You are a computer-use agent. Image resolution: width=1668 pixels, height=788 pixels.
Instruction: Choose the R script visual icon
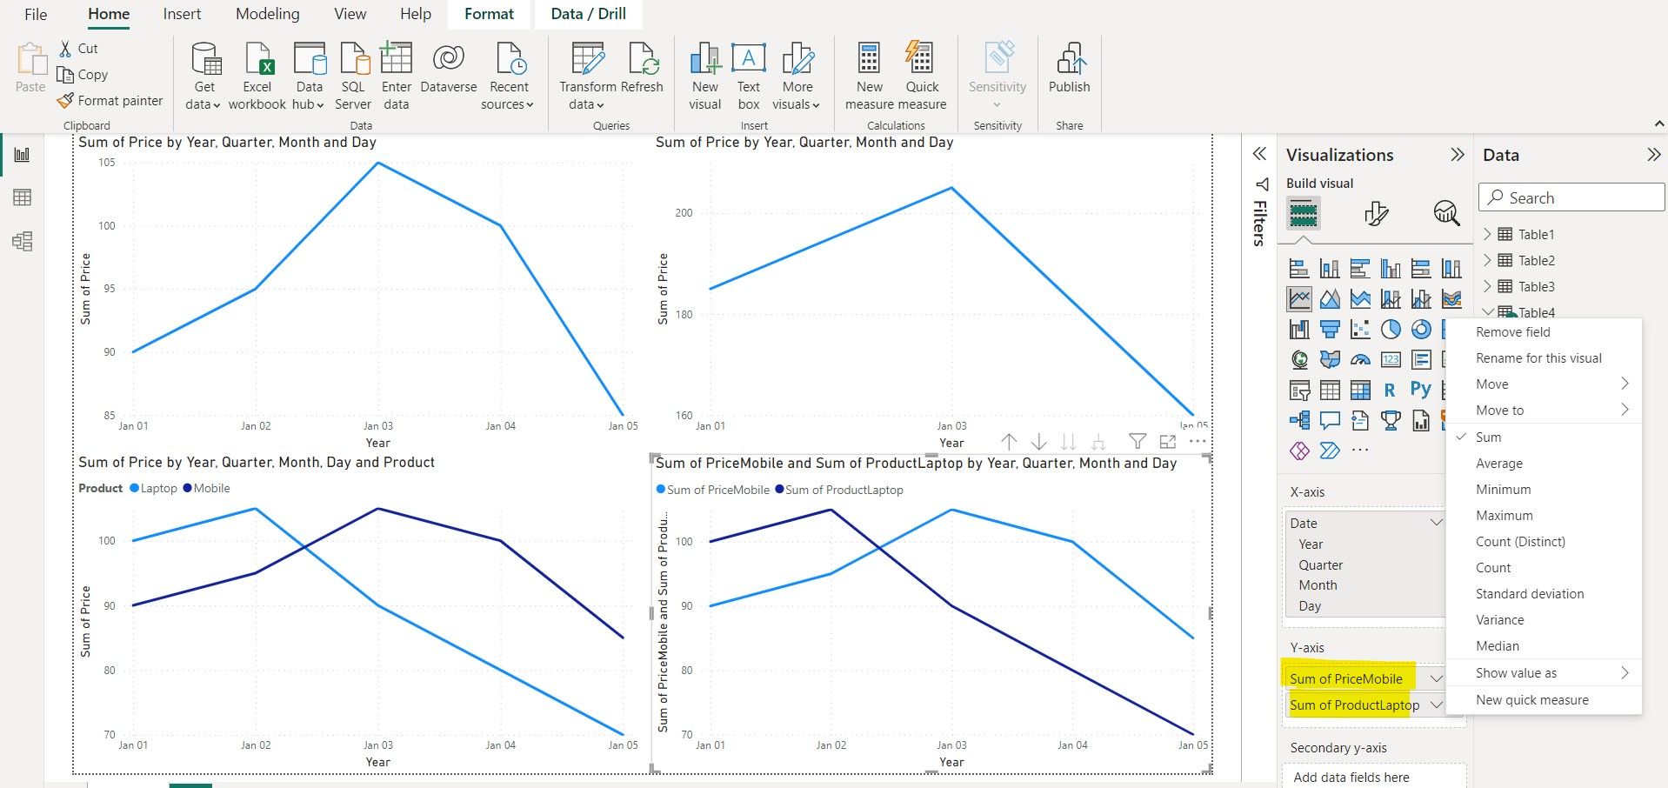[x=1390, y=391]
